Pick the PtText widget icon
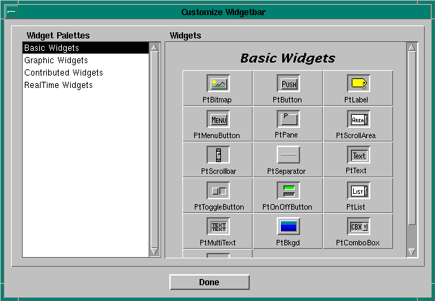The height and width of the screenshot is (301, 435). click(359, 155)
